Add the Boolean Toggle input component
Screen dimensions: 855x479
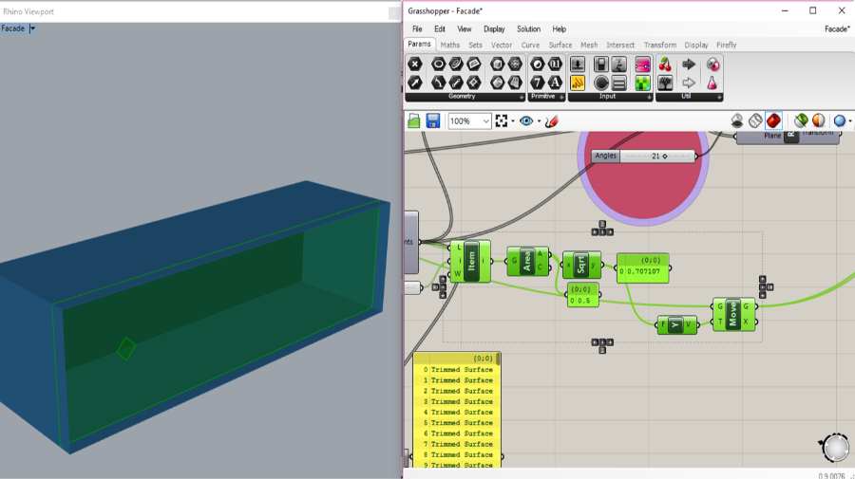(601, 64)
